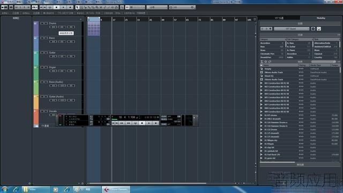
Task: Select the Mute (X) tool in toolbar
Action: point(101,7)
